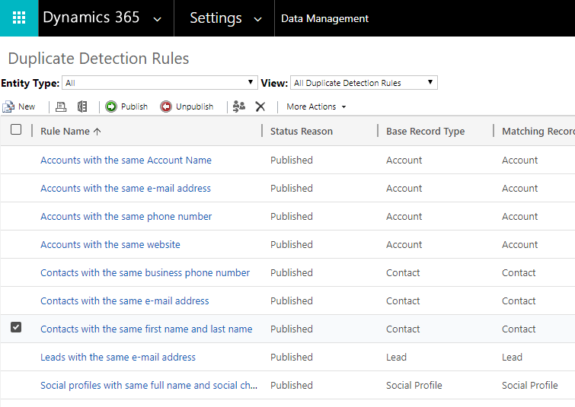
Task: Click the Data Management breadcrumb
Action: point(324,18)
